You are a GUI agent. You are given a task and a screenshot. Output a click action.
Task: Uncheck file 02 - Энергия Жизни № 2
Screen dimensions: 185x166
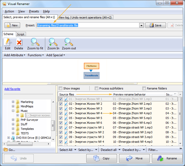click(61, 104)
